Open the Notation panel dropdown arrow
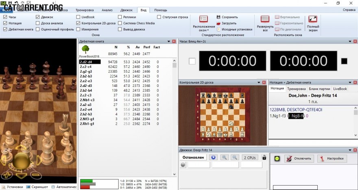358x190 pixels. (350, 82)
